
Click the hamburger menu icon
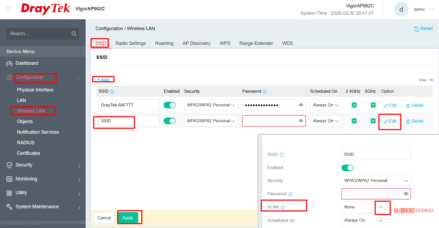click(x=9, y=9)
